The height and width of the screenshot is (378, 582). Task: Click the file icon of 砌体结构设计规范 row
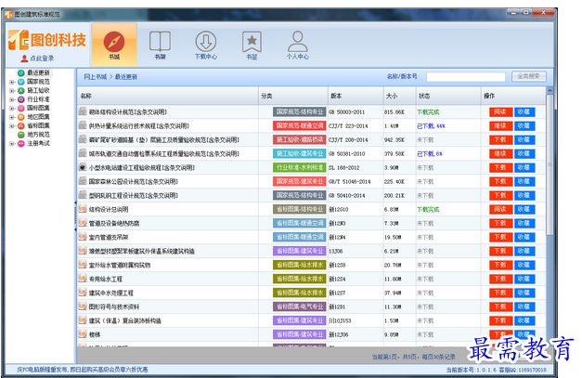point(83,111)
